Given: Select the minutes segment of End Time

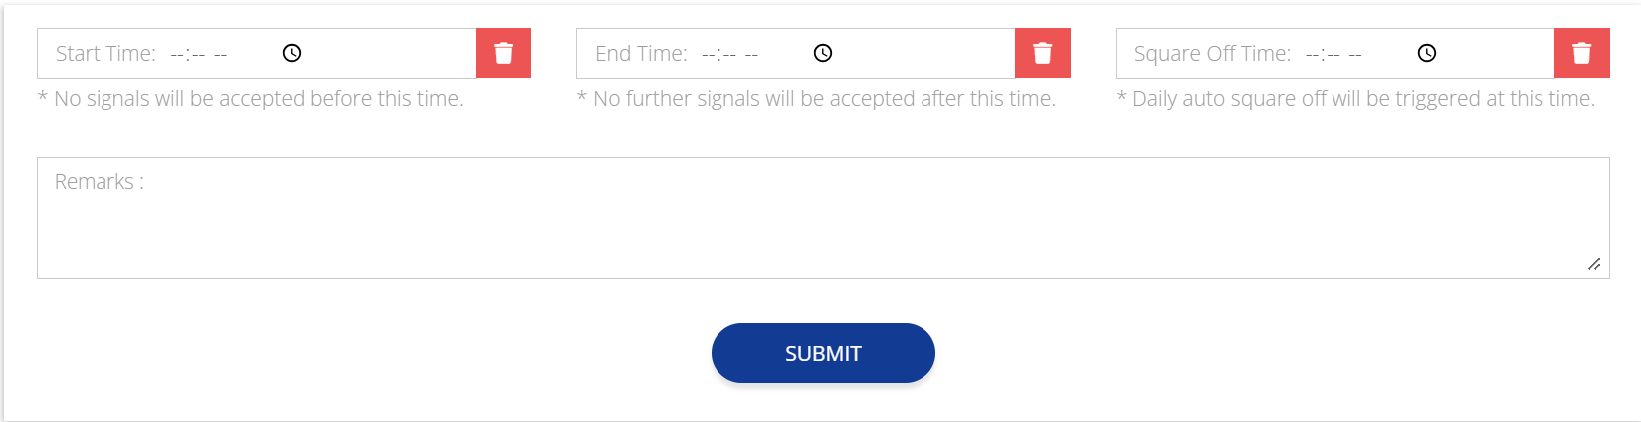Looking at the screenshot, I should [x=727, y=54].
